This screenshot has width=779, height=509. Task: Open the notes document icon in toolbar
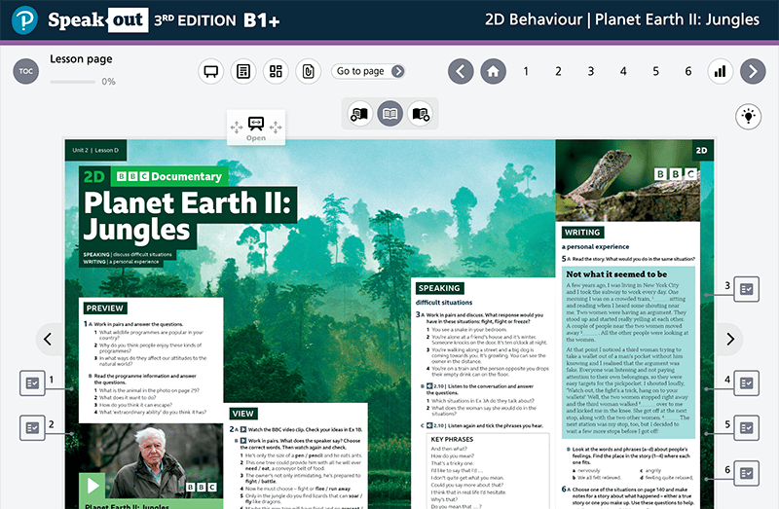tap(243, 71)
